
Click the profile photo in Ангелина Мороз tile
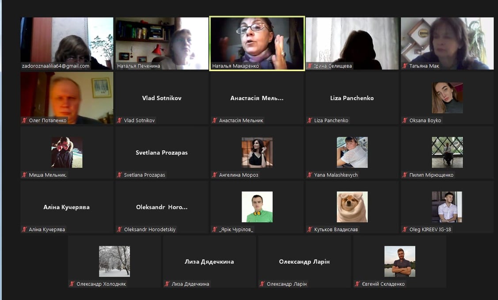point(257,152)
